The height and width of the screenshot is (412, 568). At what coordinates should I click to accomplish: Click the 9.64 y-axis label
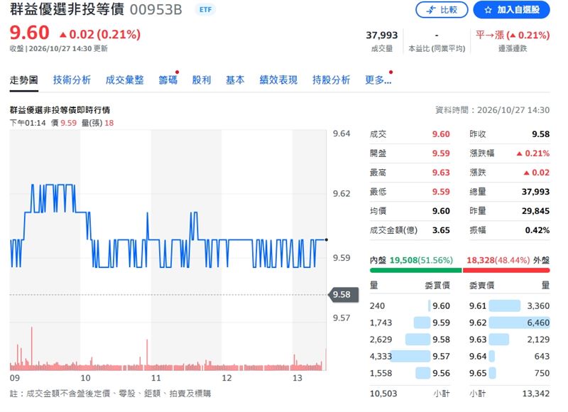point(342,134)
